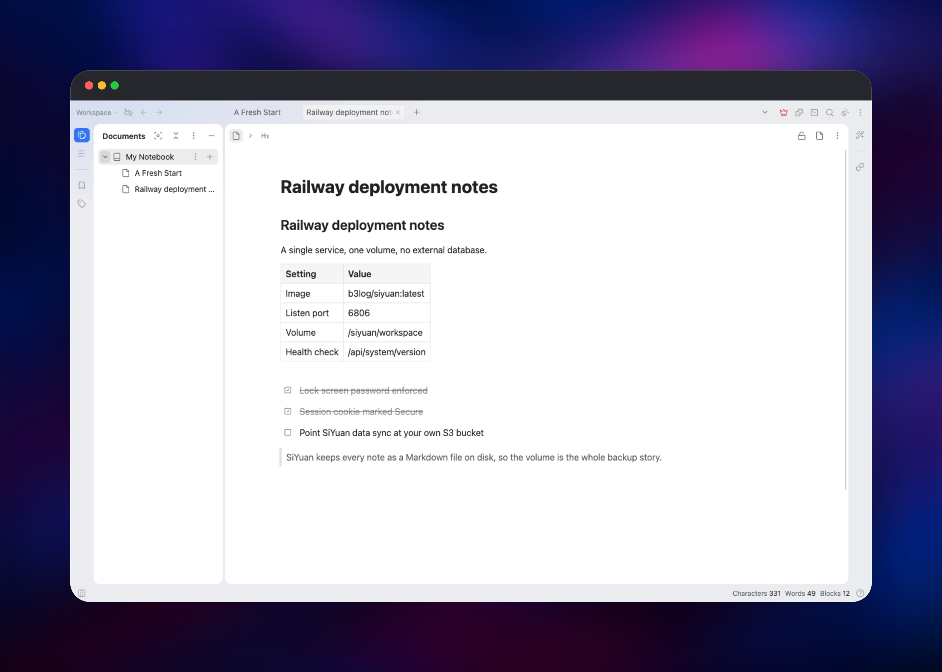Open the main three-dot menu in top bar

(860, 113)
